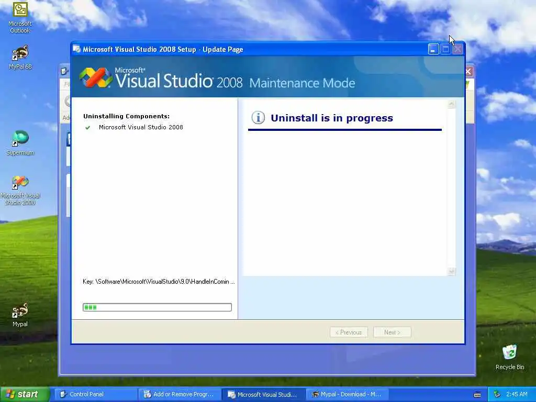Image resolution: width=536 pixels, height=402 pixels.
Task: Click the 2:45 AM clock
Action: pos(517,394)
